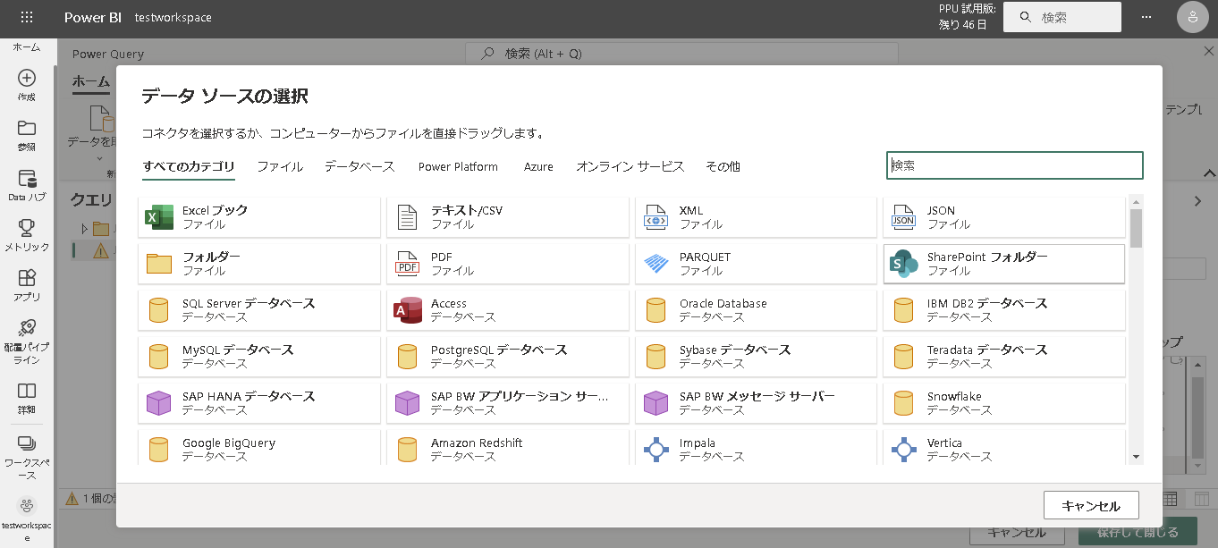The width and height of the screenshot is (1218, 548).
Task: Choose the XML file connector icon
Action: point(656,217)
